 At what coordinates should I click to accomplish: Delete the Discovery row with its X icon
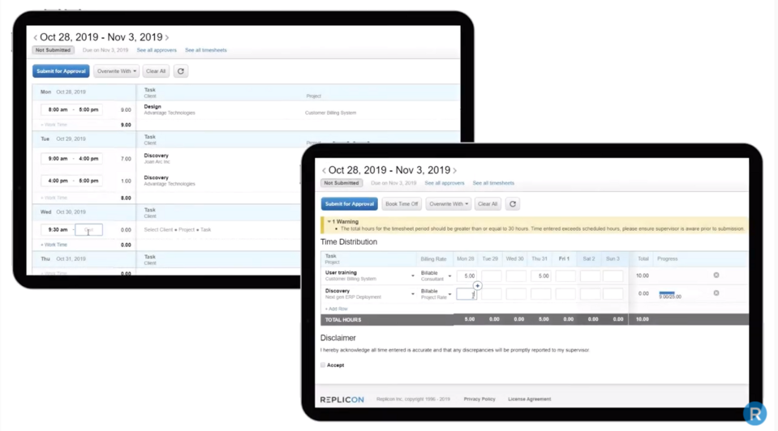click(716, 293)
